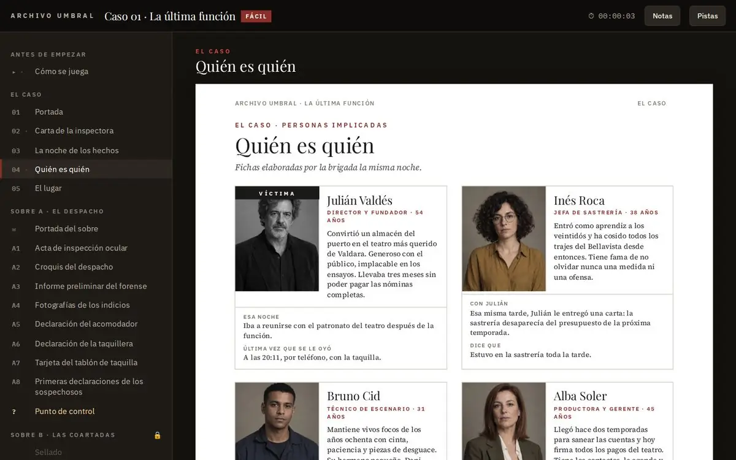
Task: Click 'SOBRE B · LAS COARTADAS' section header
Action: (63, 435)
